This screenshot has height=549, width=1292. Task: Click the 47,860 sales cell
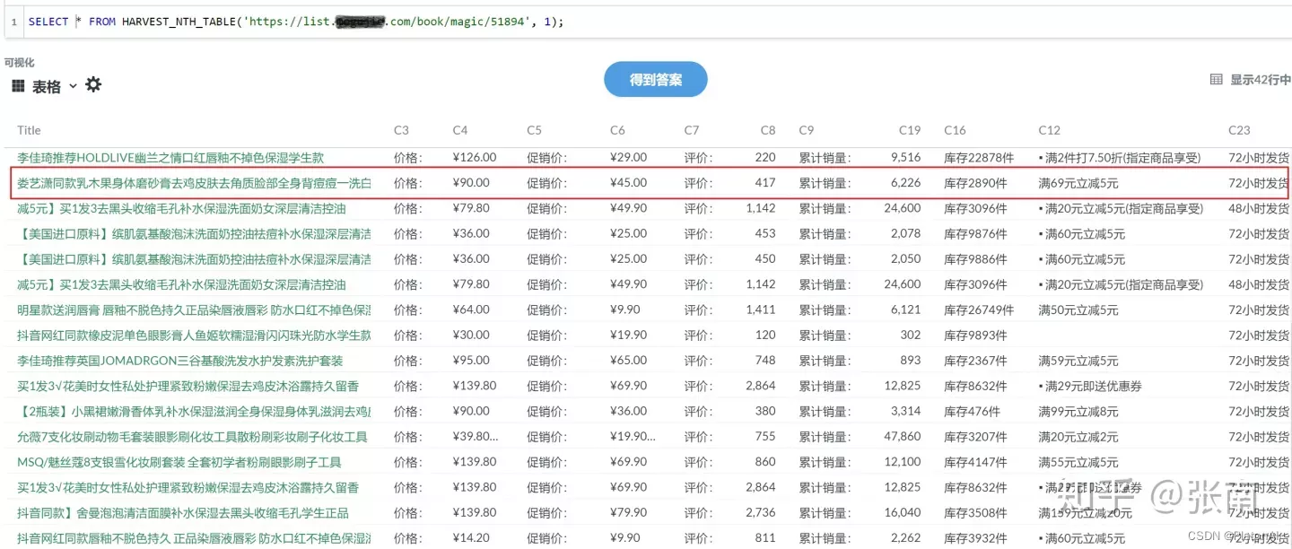point(903,437)
